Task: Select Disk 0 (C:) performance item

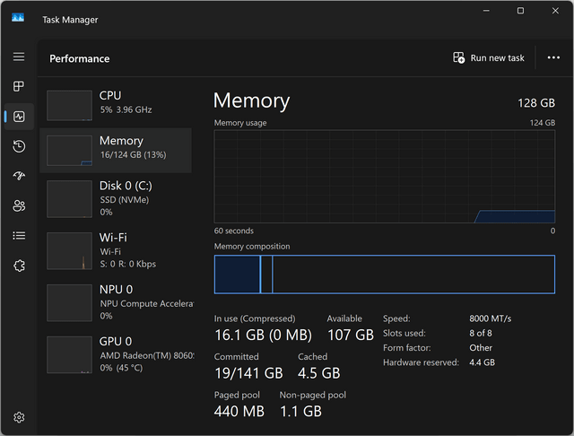Action: pyautogui.click(x=116, y=199)
